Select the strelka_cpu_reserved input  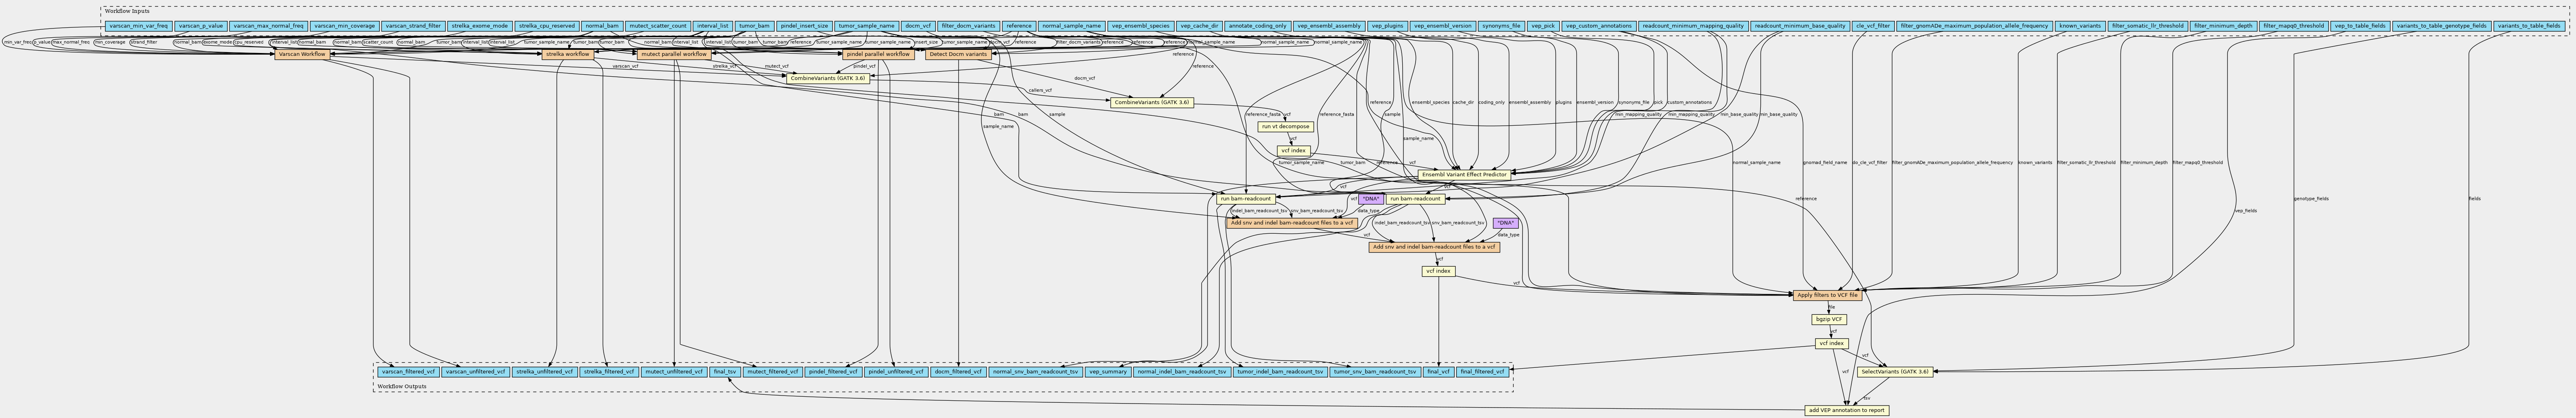(x=547, y=26)
